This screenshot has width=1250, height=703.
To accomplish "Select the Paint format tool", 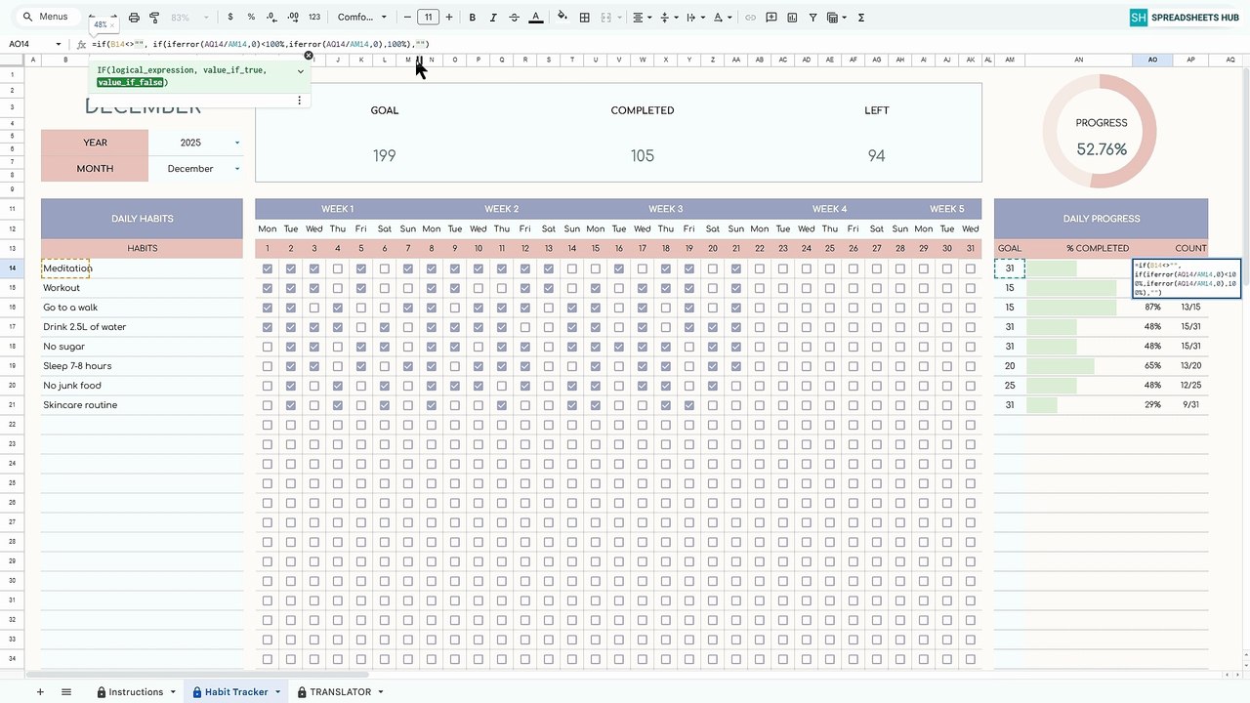I will (x=154, y=18).
